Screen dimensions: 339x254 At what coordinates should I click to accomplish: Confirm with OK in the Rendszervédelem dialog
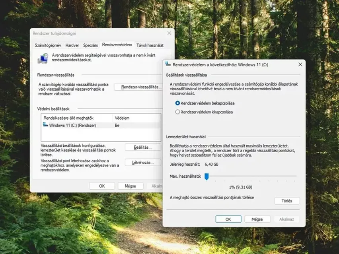click(228, 219)
